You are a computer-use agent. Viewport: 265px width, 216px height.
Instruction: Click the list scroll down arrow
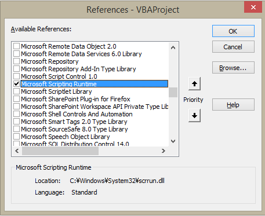coord(173,141)
